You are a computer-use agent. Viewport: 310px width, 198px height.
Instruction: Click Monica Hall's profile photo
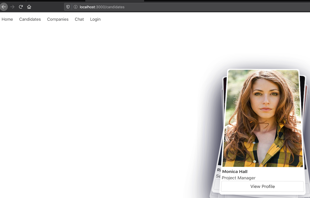pyautogui.click(x=263, y=118)
